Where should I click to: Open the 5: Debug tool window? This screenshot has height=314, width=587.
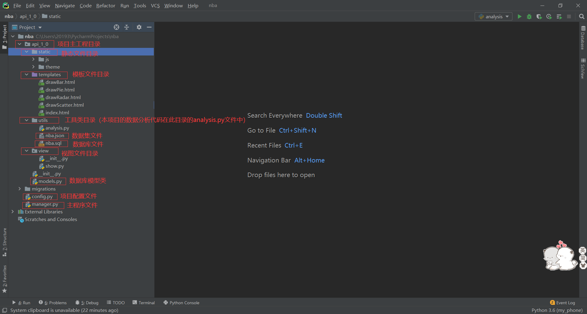87,303
